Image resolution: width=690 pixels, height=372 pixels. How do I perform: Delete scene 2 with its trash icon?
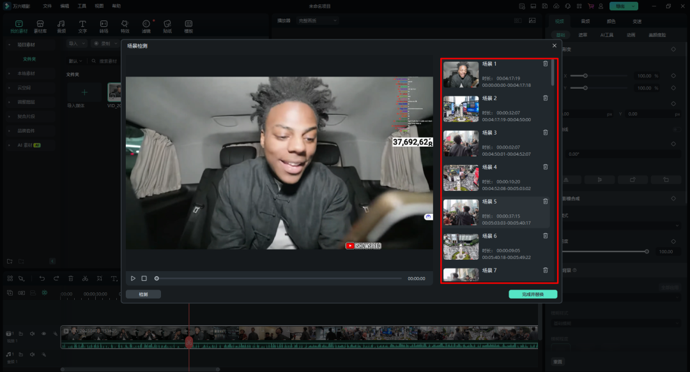545,98
